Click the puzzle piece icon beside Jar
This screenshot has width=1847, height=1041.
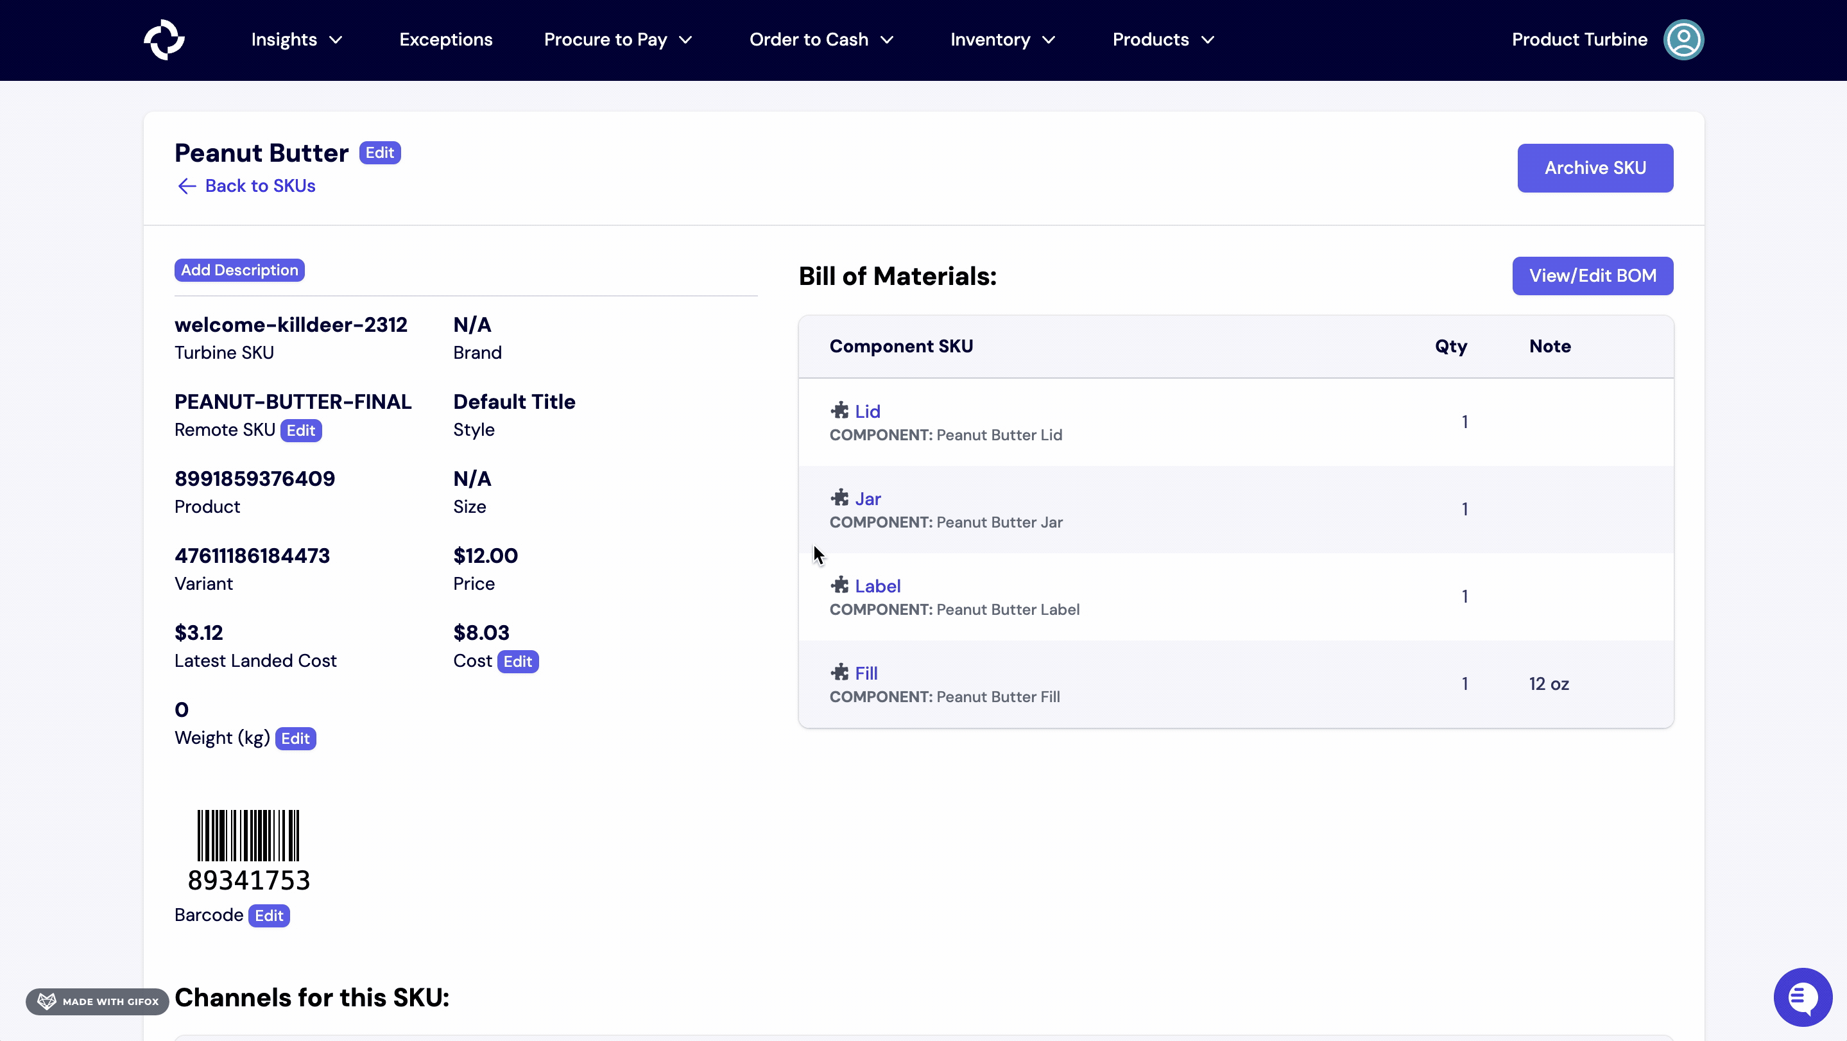point(839,498)
